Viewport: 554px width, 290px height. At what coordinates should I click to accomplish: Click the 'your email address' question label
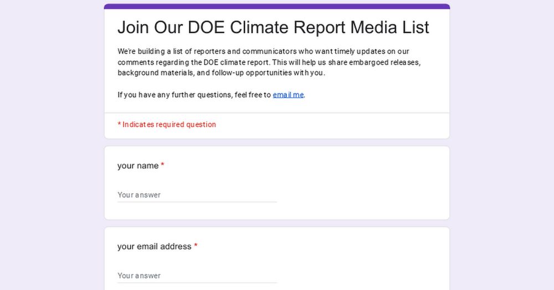tap(155, 246)
